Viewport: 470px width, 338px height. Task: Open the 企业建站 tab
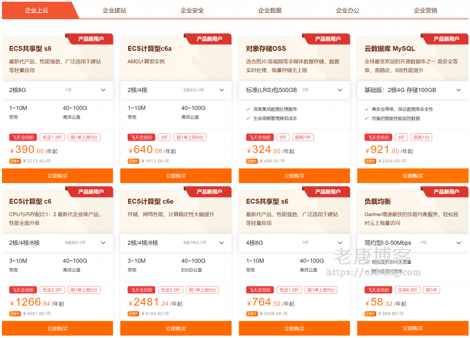114,11
